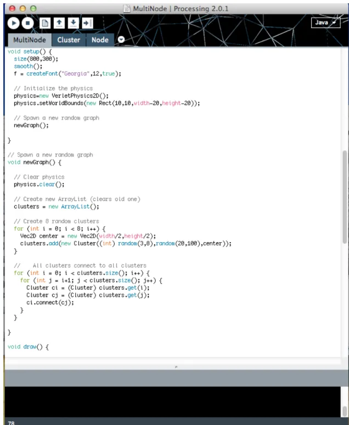Select the MultiNode tab
Viewport: 349px width, 425px height.
tap(30, 40)
